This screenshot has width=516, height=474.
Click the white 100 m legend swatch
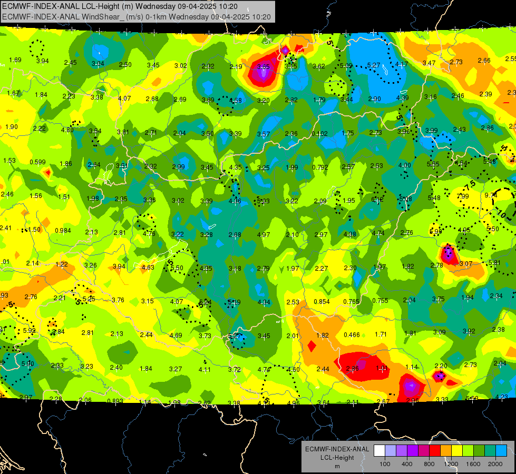[379, 451]
